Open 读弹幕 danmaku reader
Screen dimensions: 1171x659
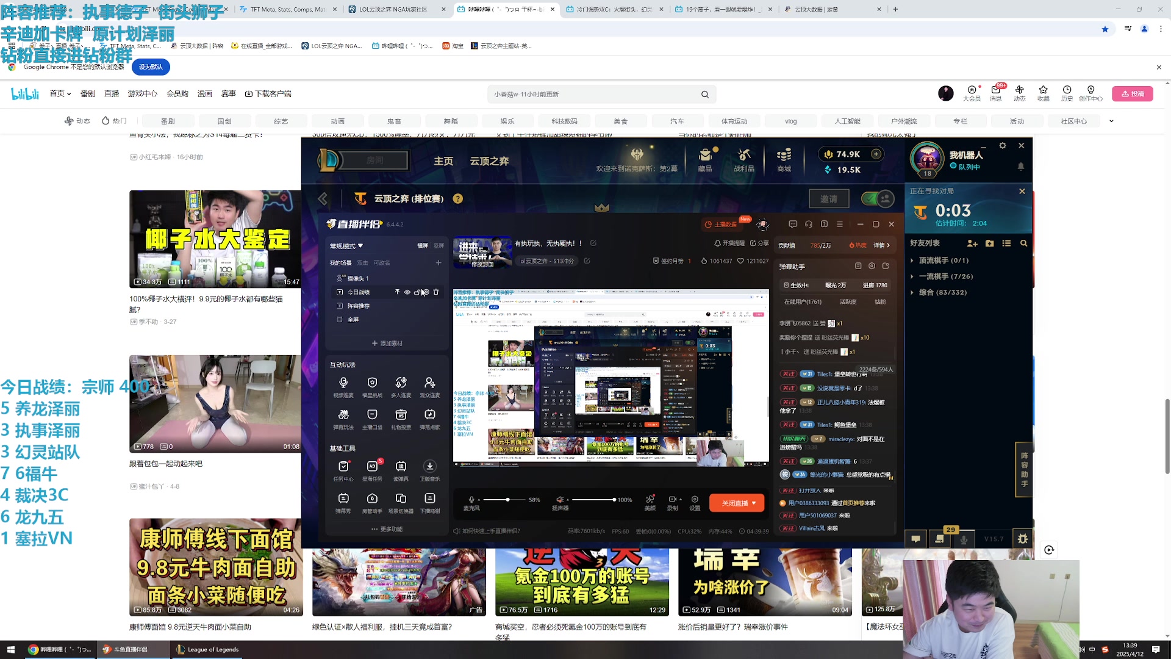(x=401, y=470)
